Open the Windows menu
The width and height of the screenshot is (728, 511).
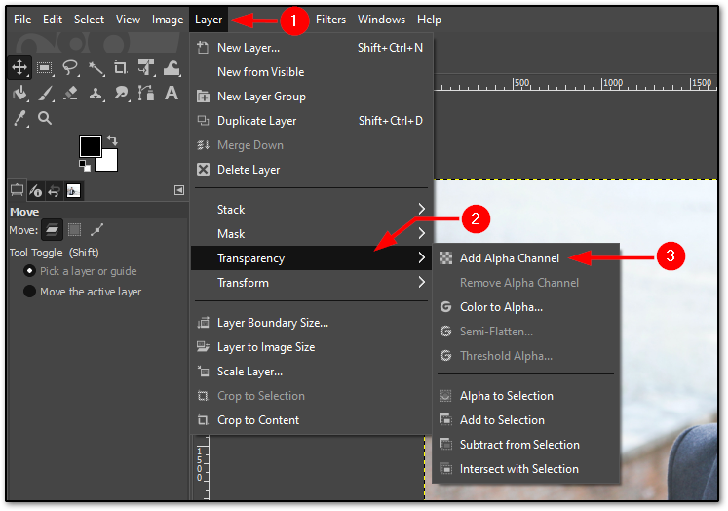point(381,20)
